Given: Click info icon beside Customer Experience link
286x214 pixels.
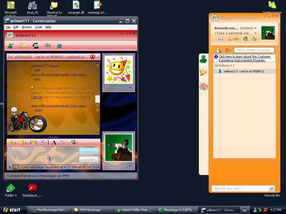Looking at the screenshot, I should [216, 57].
